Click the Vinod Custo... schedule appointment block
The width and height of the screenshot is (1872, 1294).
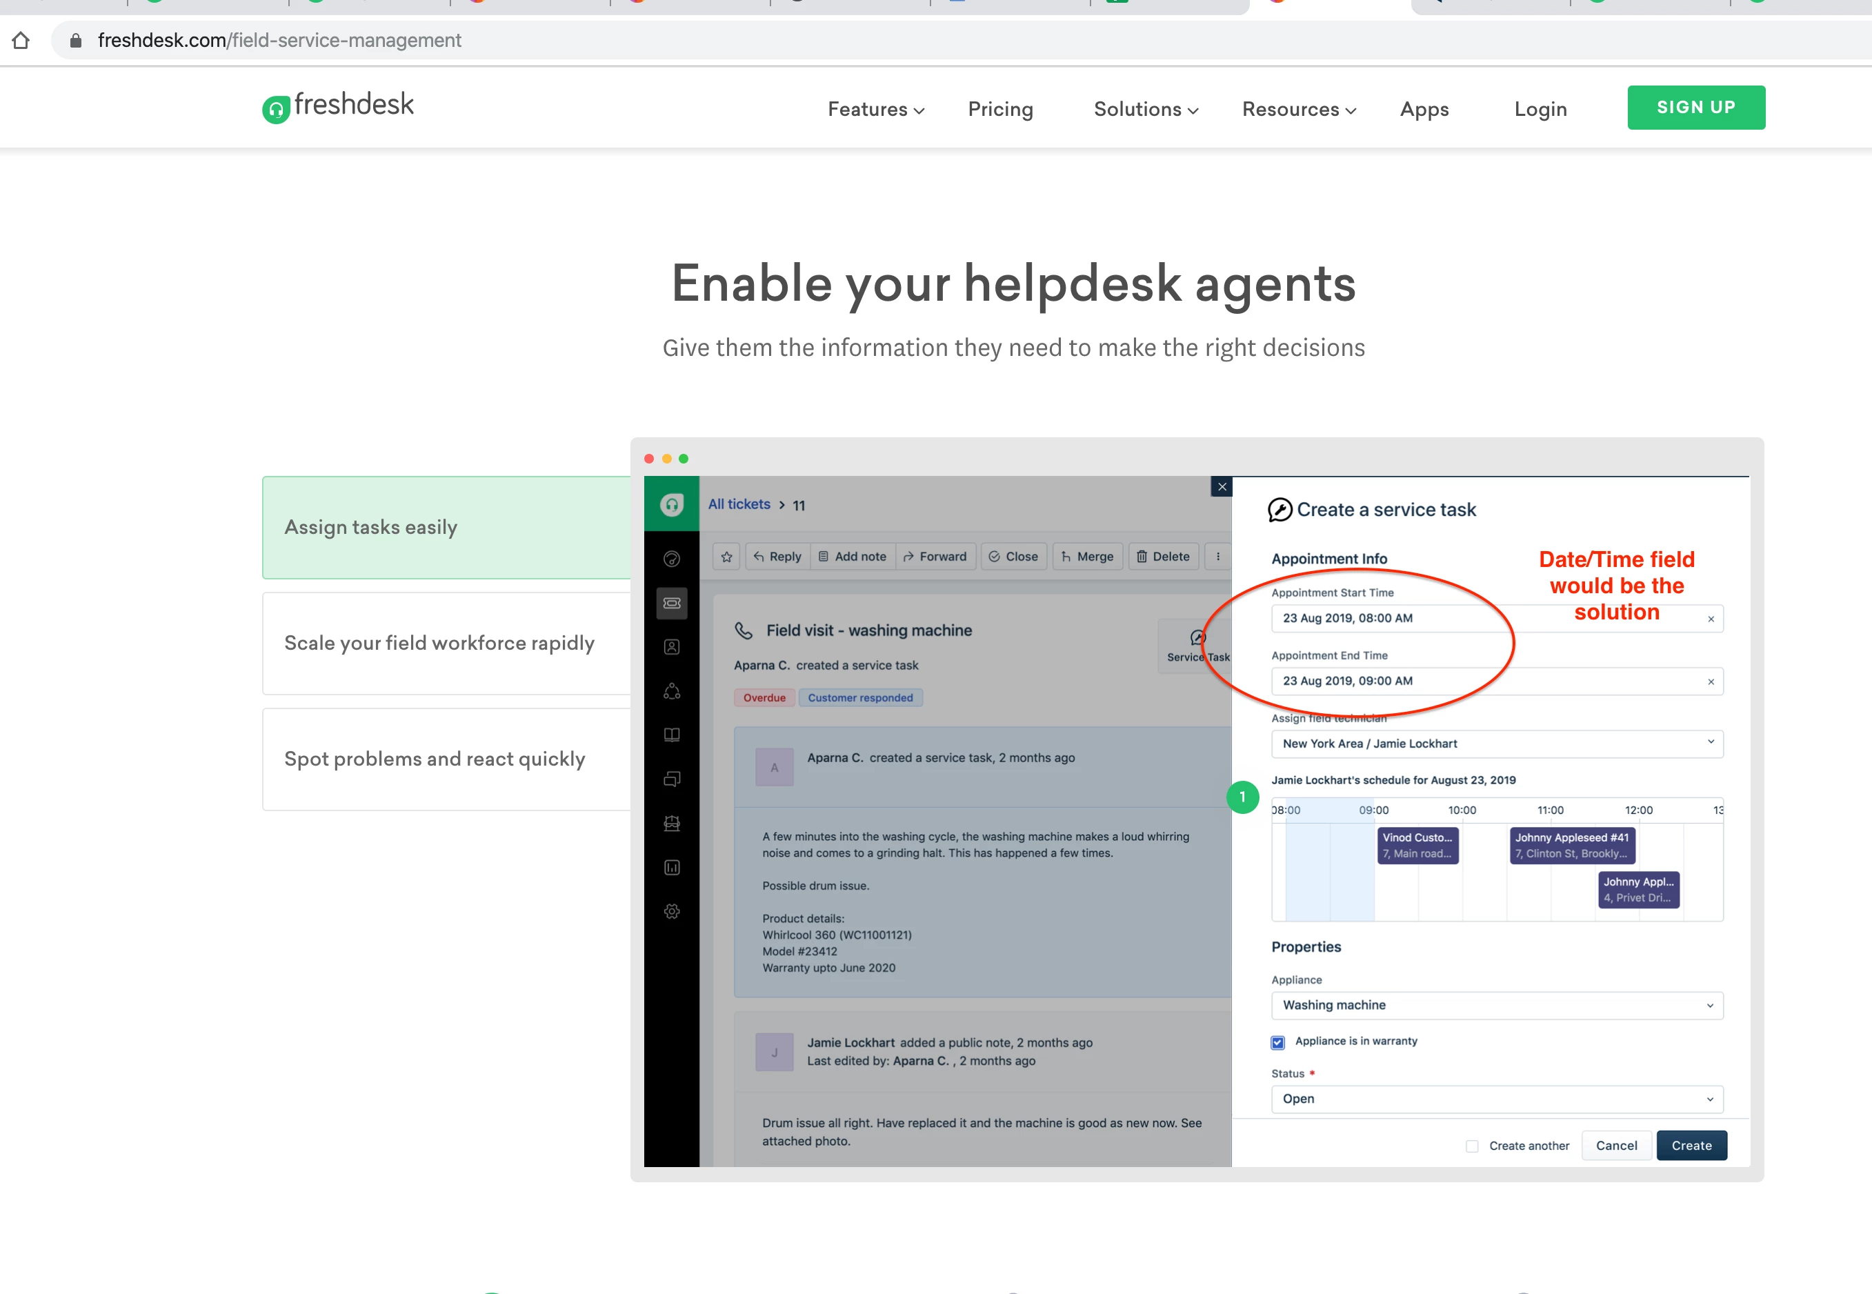tap(1417, 845)
